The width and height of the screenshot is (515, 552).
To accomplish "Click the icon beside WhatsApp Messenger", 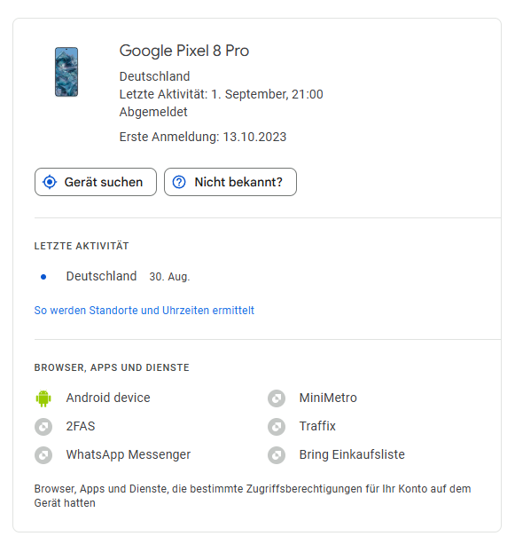I will pos(43,455).
